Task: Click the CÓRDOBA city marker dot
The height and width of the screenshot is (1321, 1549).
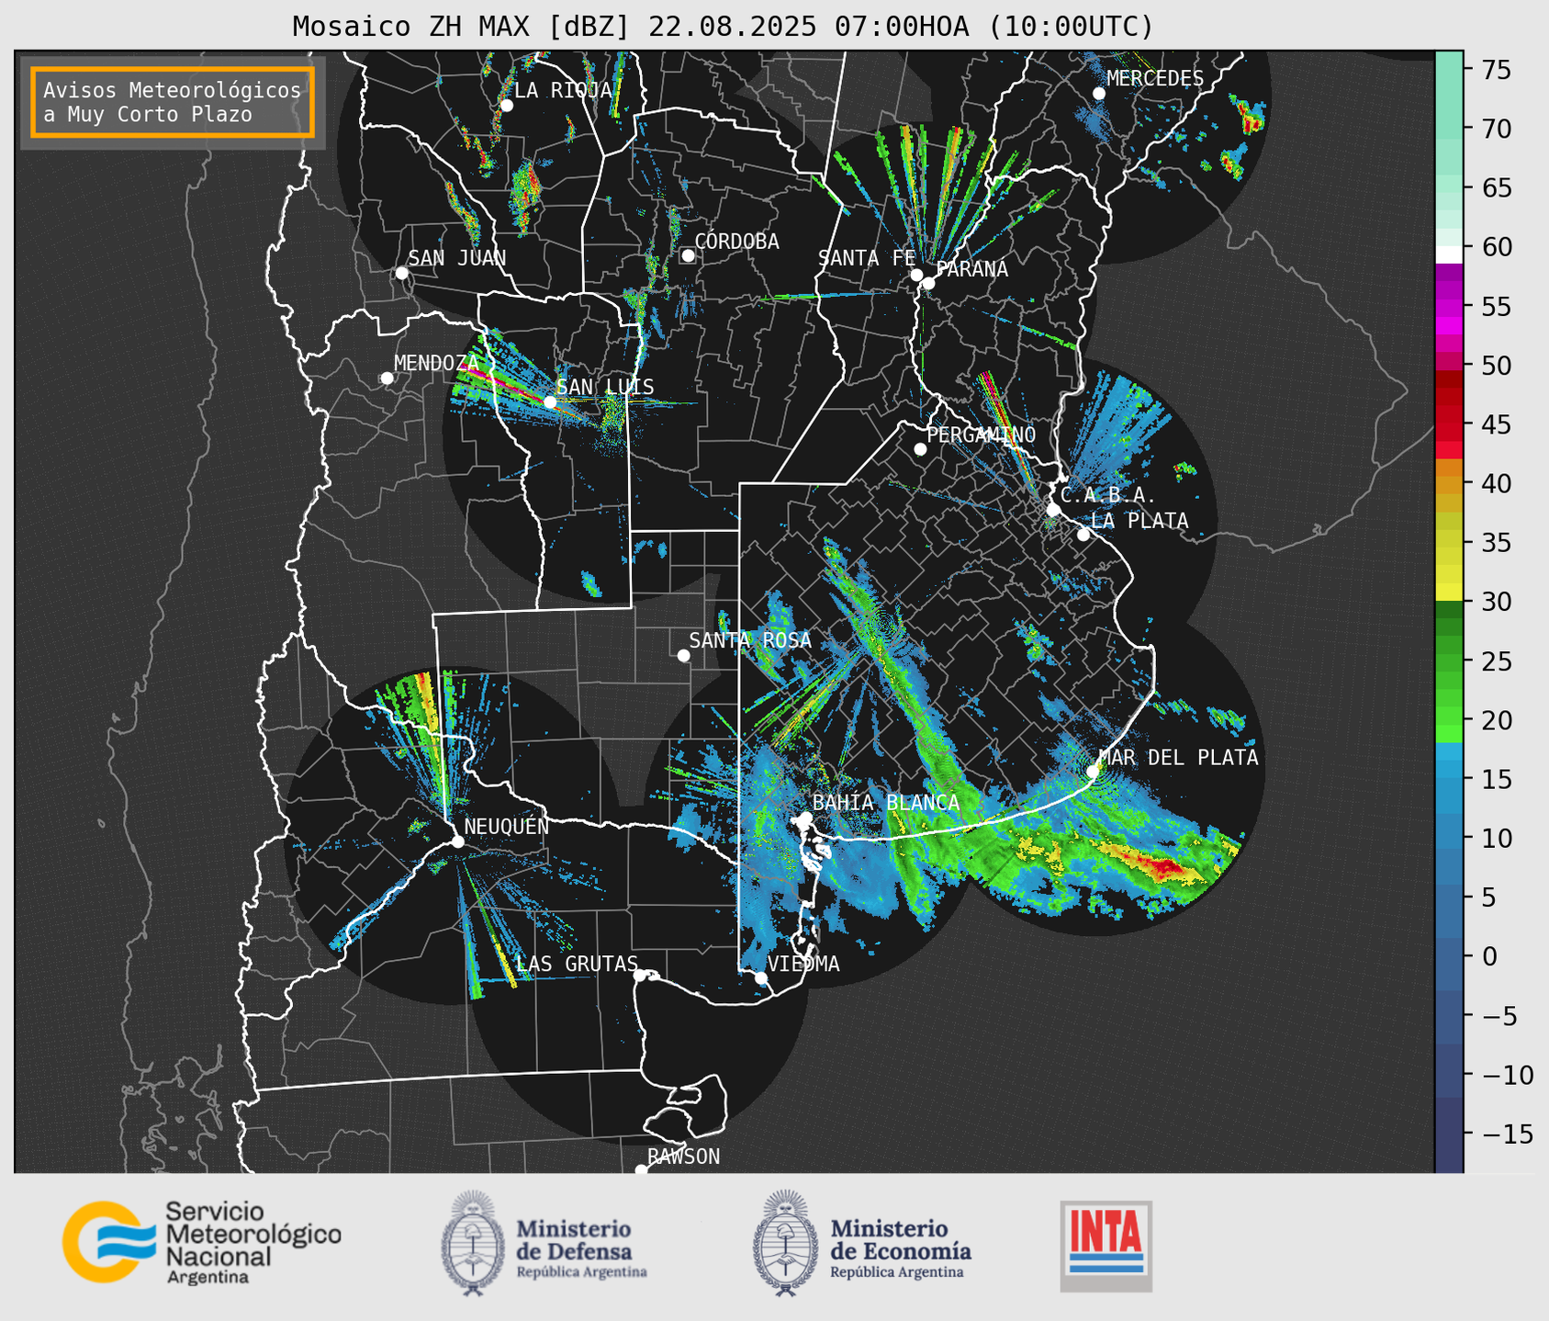Action: [688, 255]
